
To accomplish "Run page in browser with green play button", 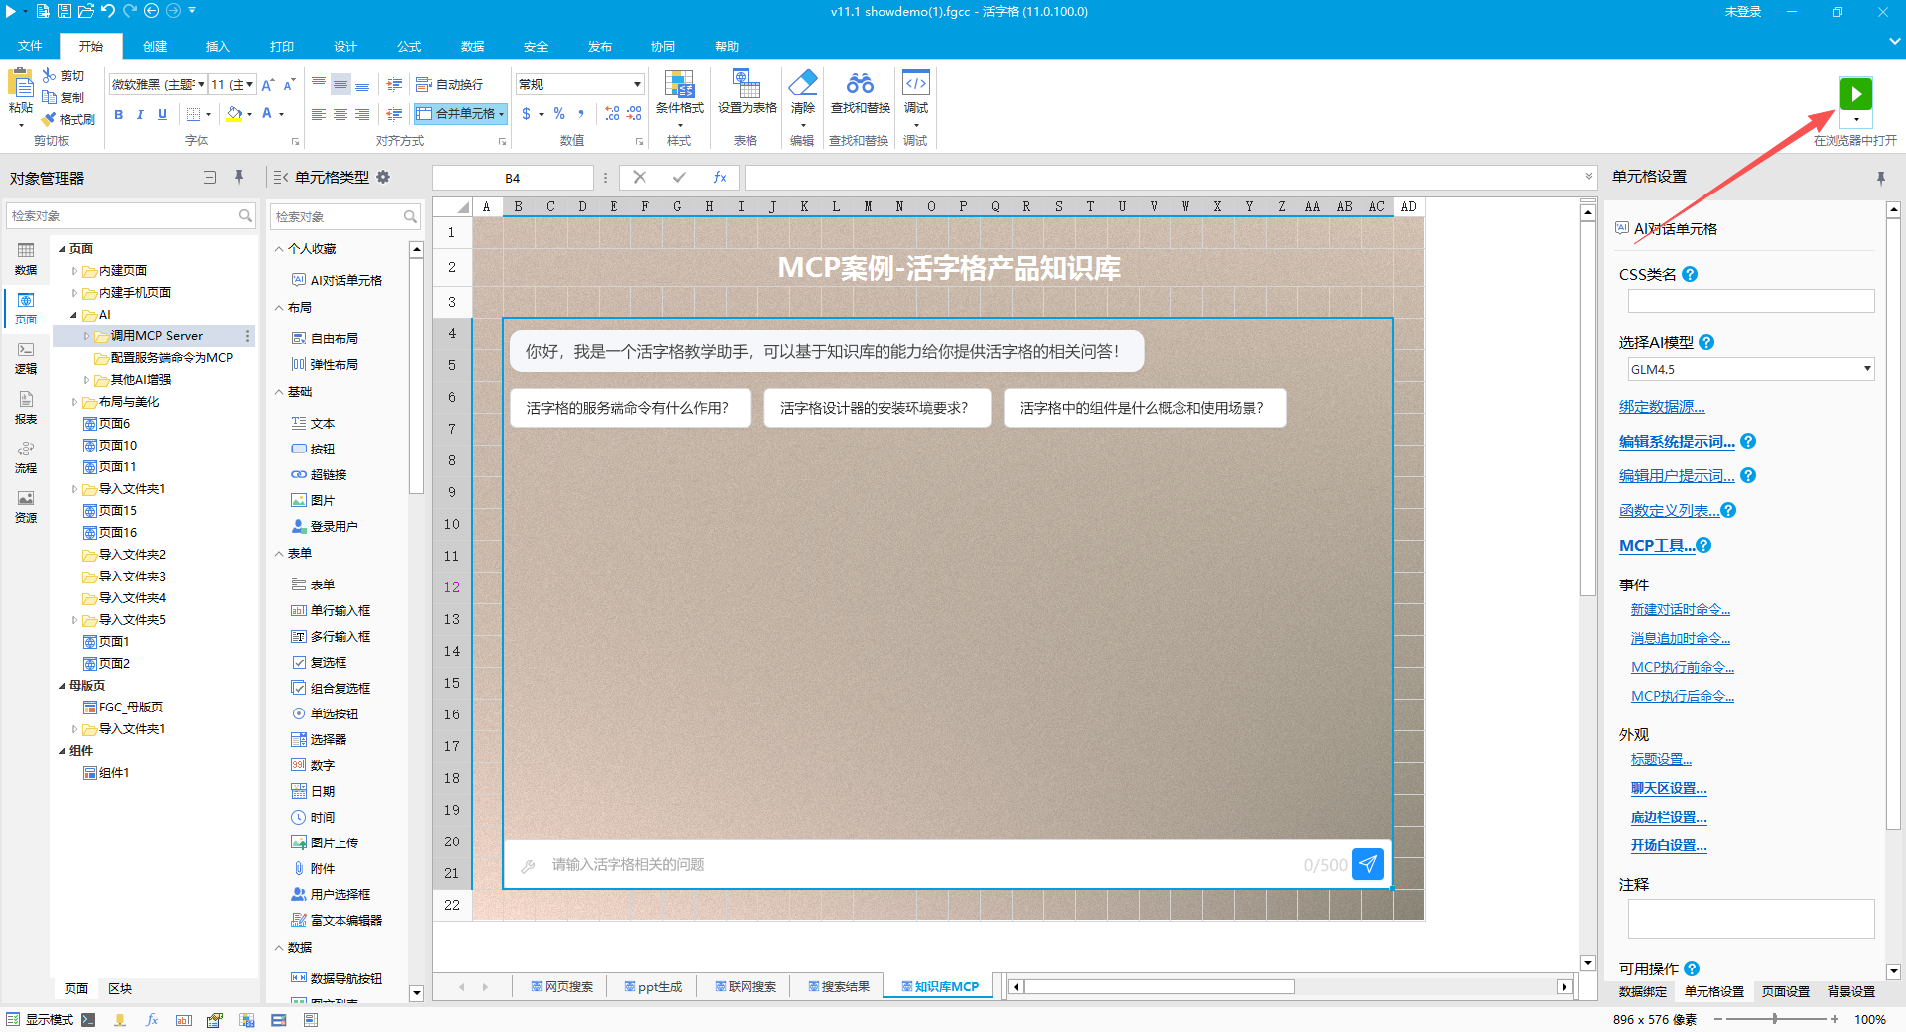I will point(1855,94).
